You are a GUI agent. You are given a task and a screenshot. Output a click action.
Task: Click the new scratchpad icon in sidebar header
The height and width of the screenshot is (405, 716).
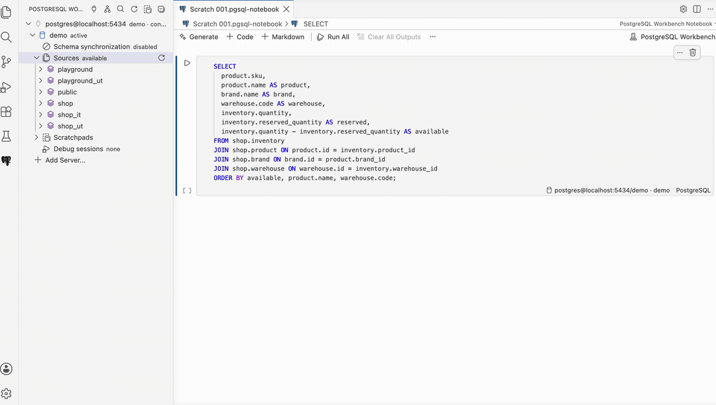click(x=147, y=9)
